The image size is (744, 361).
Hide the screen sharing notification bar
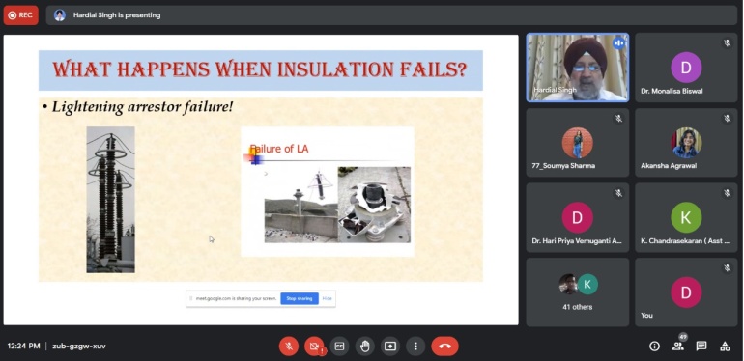click(x=327, y=298)
